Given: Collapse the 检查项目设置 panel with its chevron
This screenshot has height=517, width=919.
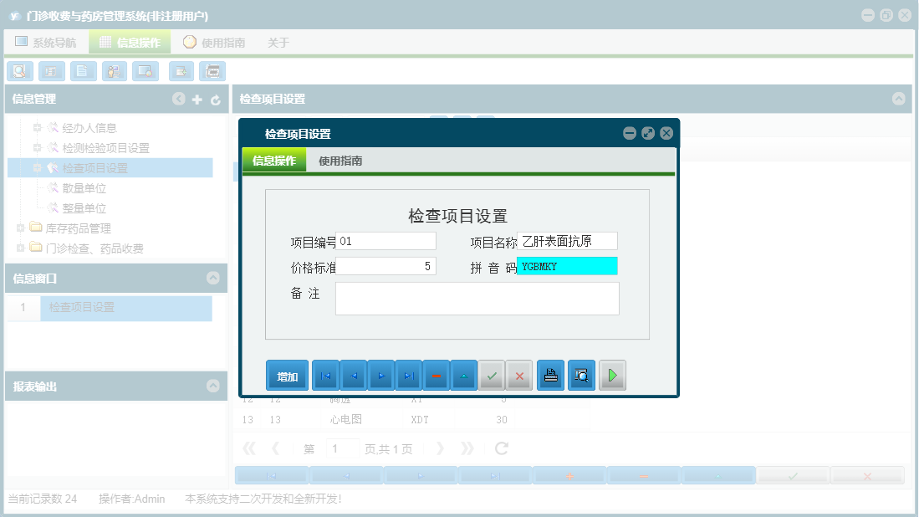Looking at the screenshot, I should point(899,99).
